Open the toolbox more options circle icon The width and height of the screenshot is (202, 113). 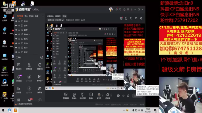tap(42, 58)
